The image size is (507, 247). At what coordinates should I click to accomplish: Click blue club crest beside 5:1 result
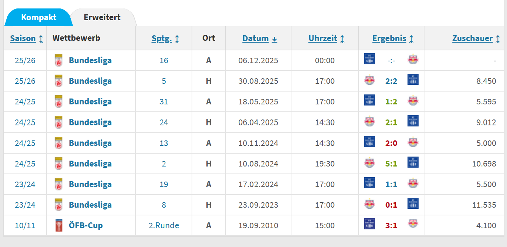coord(413,162)
